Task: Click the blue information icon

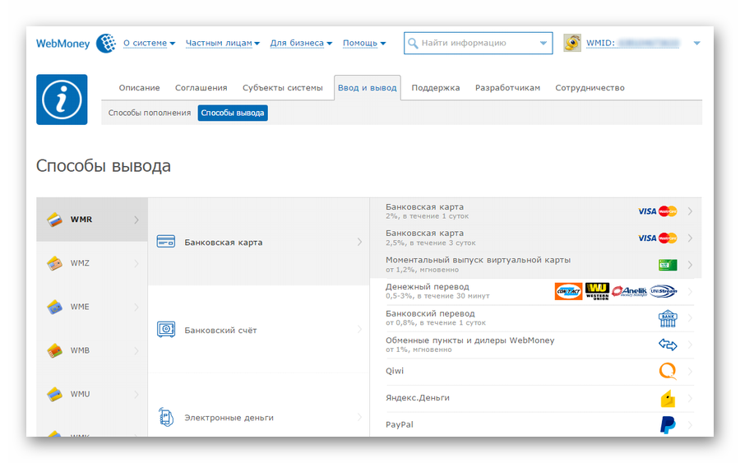Action: point(62,100)
